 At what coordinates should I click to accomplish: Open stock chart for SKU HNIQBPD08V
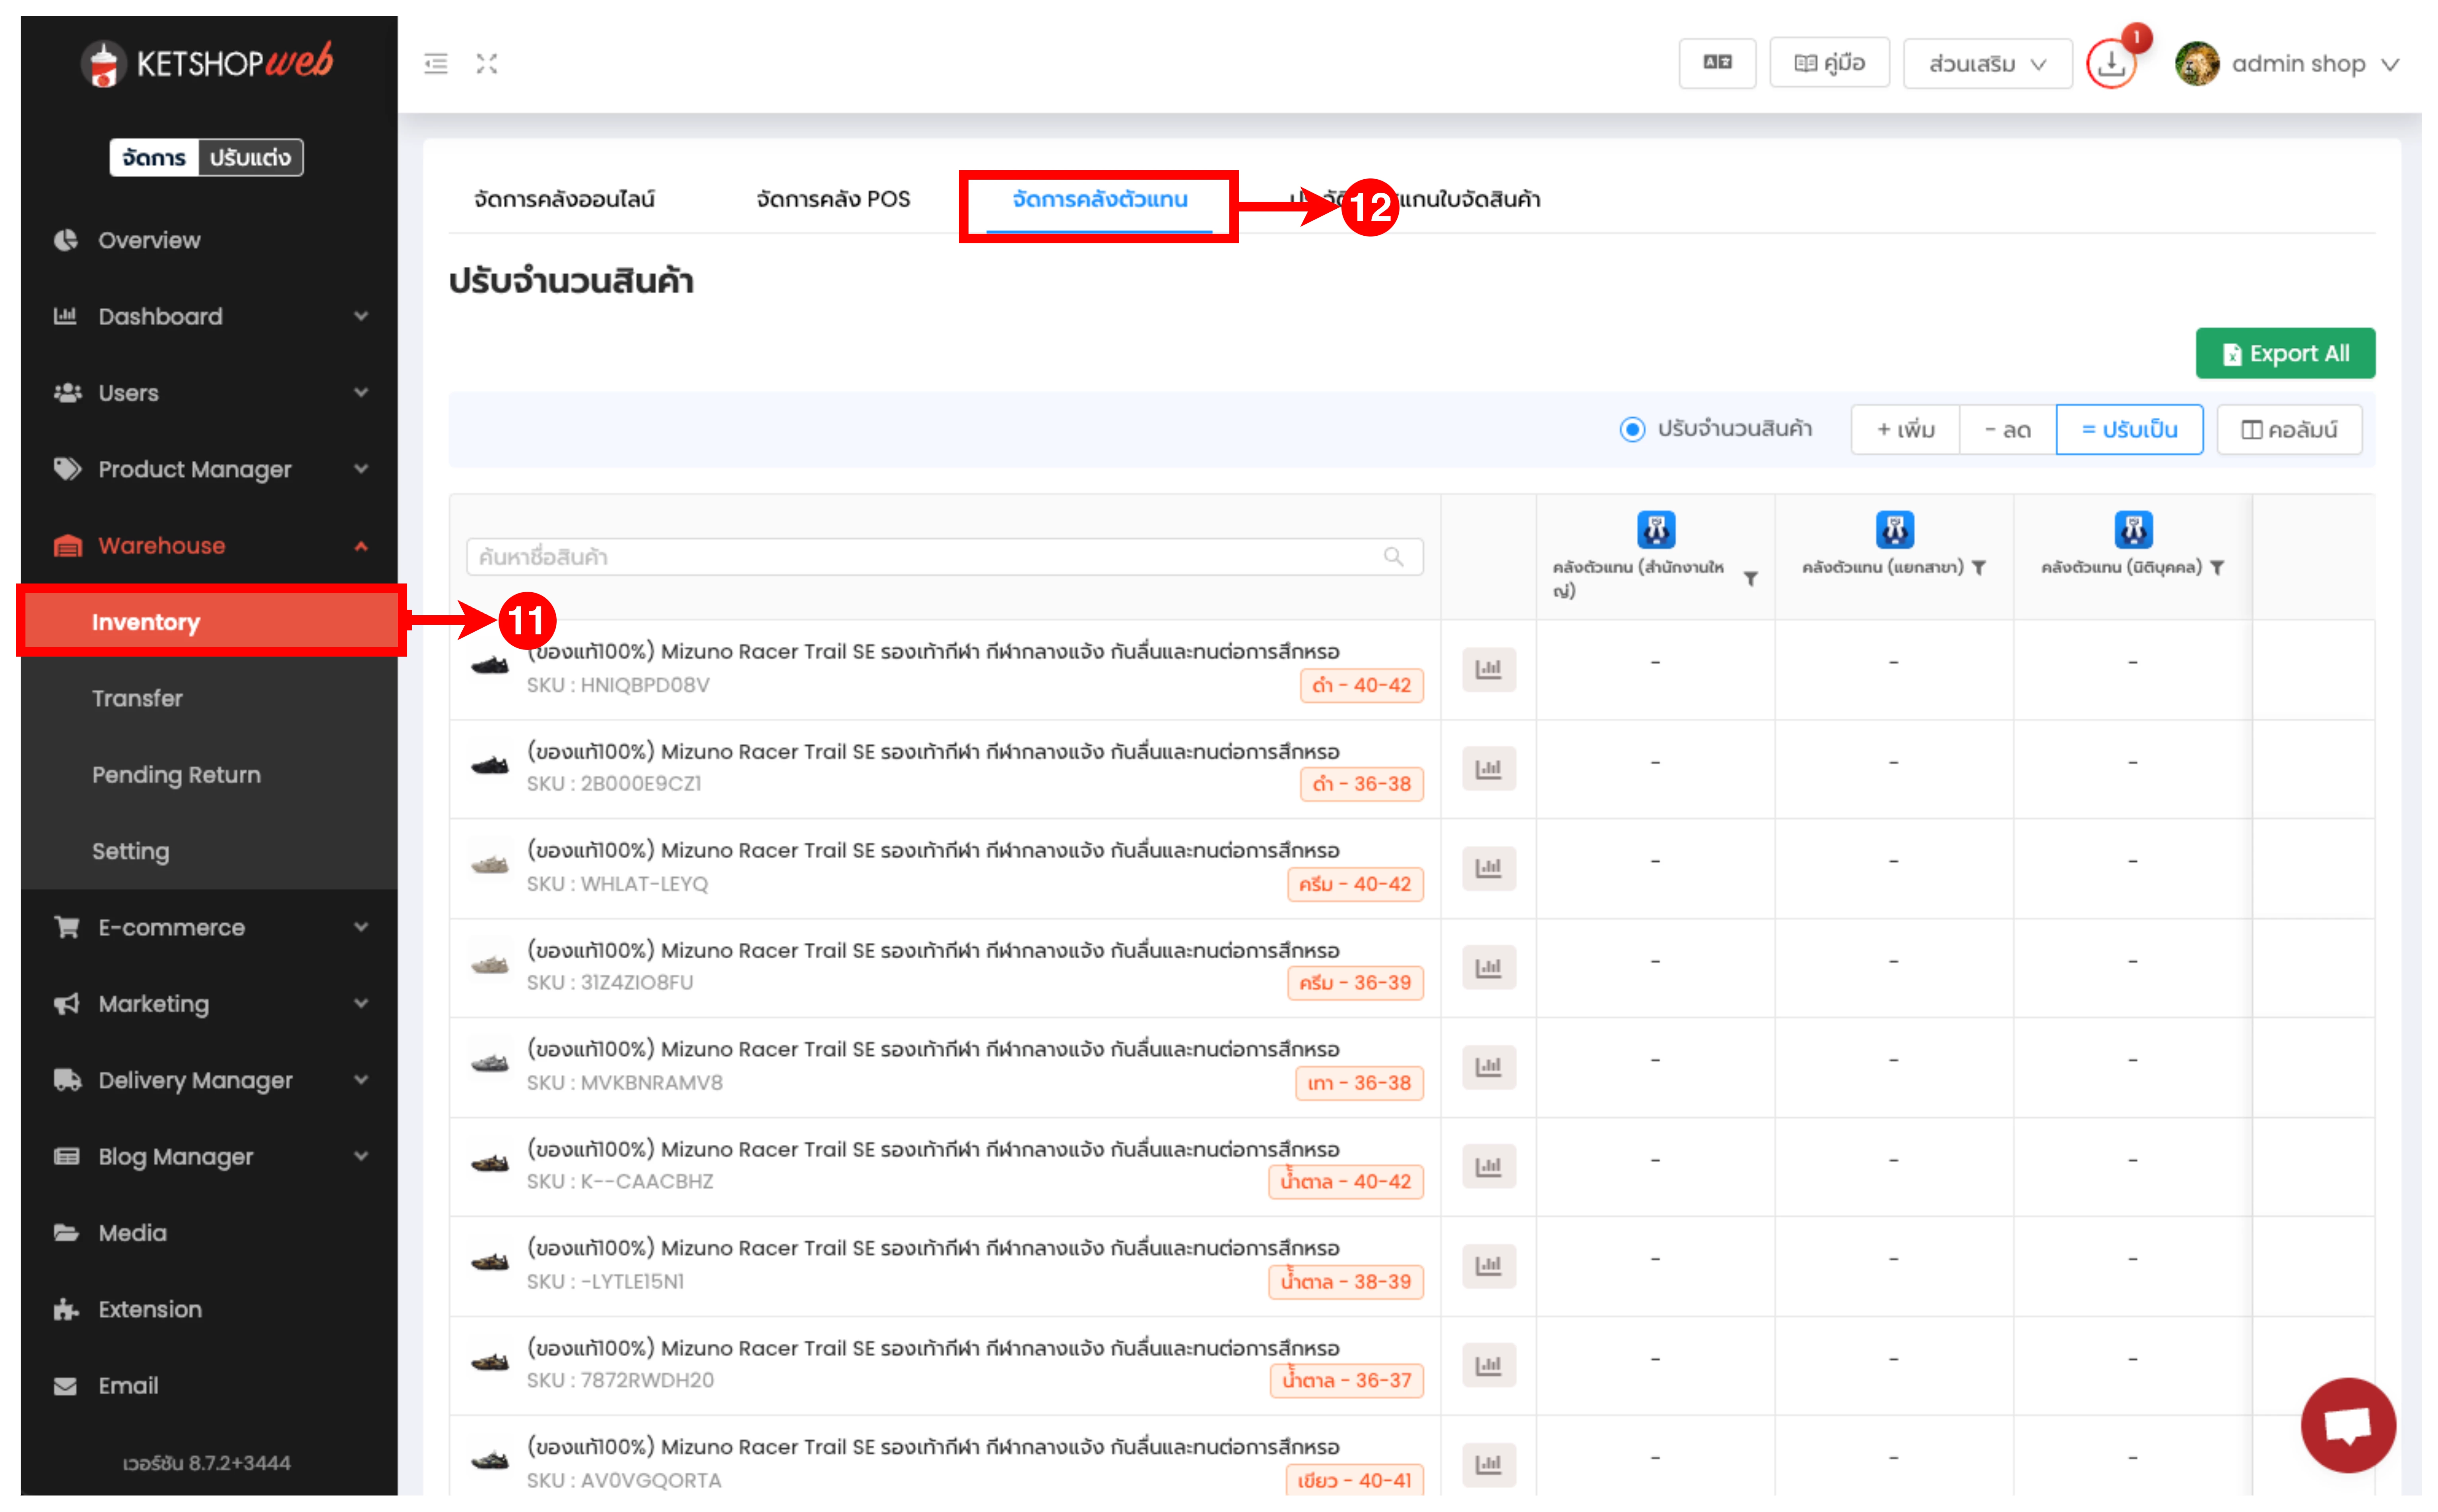pyautogui.click(x=1488, y=669)
